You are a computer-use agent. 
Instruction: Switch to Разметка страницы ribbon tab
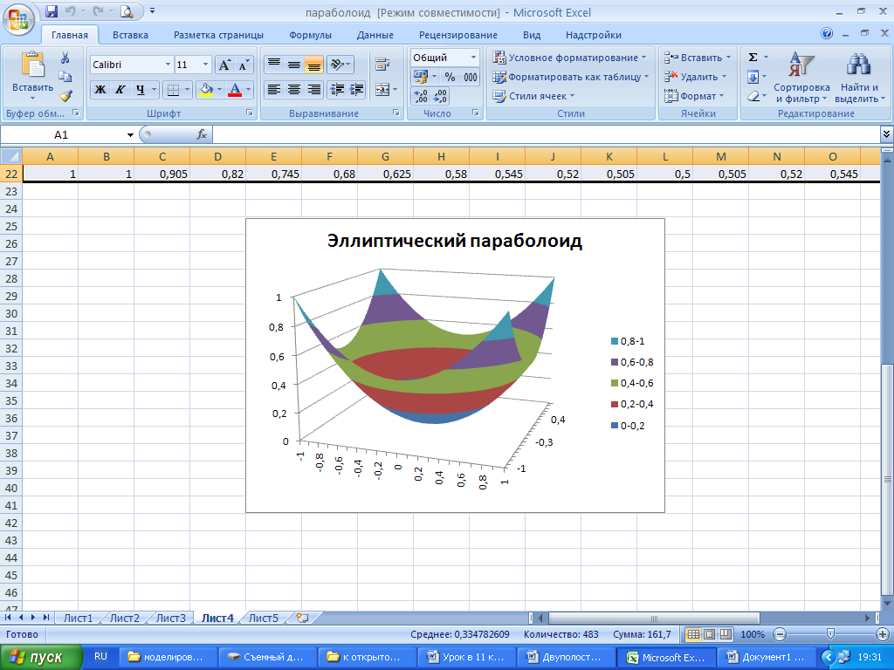pyautogui.click(x=218, y=35)
